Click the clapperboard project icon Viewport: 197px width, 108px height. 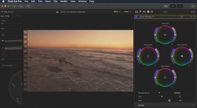click(57, 12)
